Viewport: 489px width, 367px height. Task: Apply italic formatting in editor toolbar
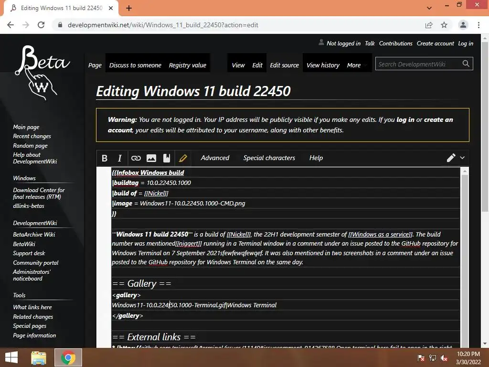120,158
